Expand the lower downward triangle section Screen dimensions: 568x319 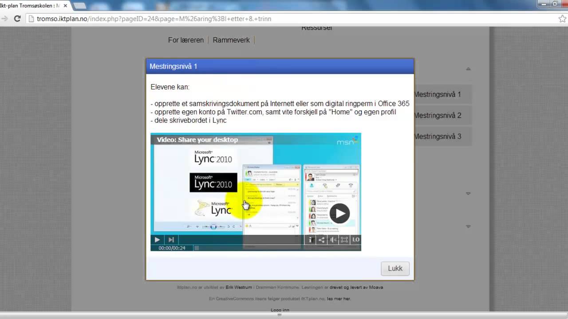click(x=468, y=226)
